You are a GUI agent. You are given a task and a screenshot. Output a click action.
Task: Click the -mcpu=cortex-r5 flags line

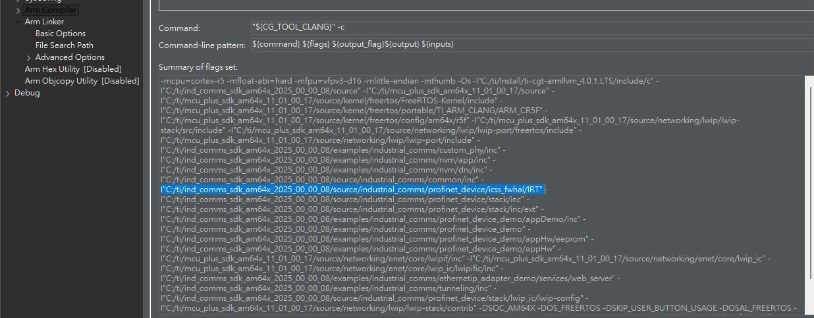[410, 81]
